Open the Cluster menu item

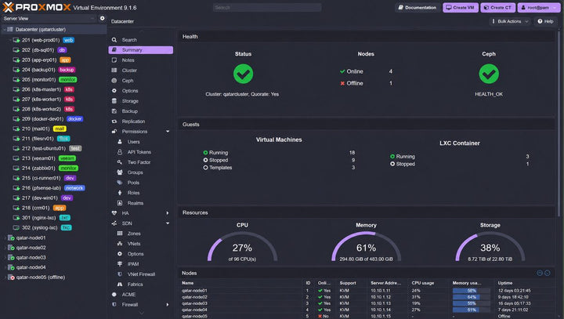[x=141, y=71]
